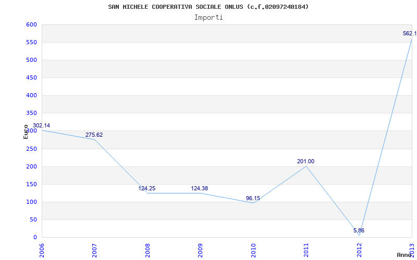
Task: Select the 562.1 data label
Action: click(410, 33)
